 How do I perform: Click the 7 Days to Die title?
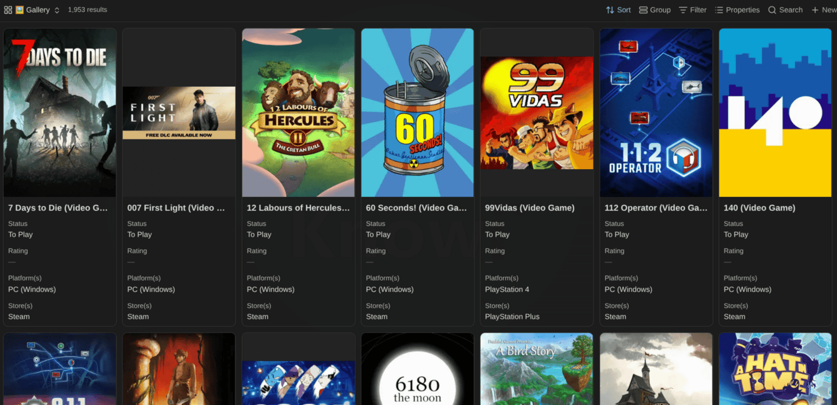58,208
